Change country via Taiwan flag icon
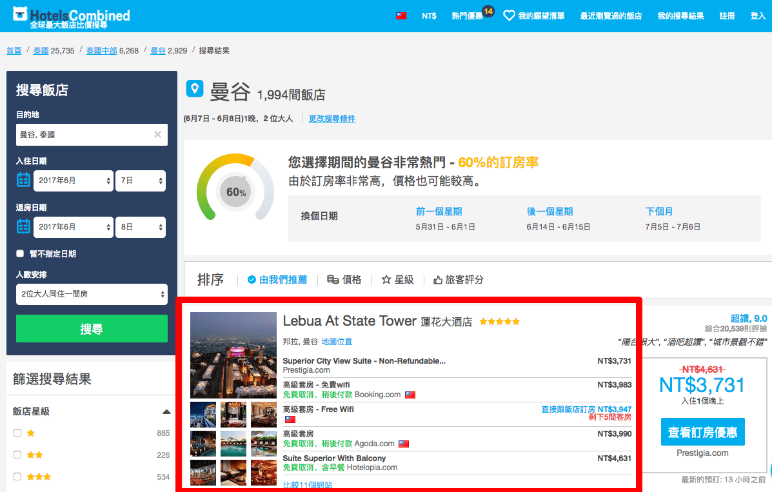Screen dimensions: 772x492 [x=401, y=16]
